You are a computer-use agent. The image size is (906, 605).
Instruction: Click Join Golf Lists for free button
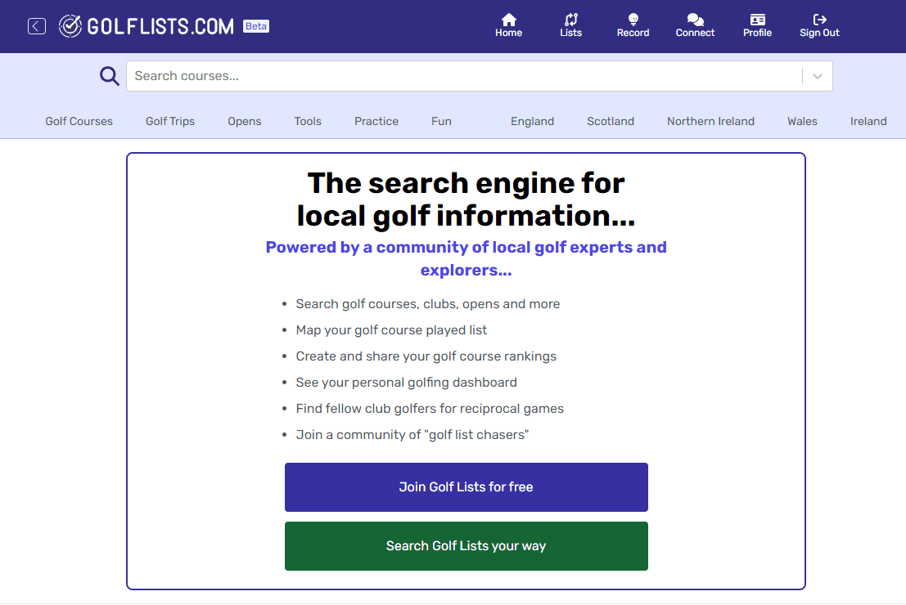(467, 487)
